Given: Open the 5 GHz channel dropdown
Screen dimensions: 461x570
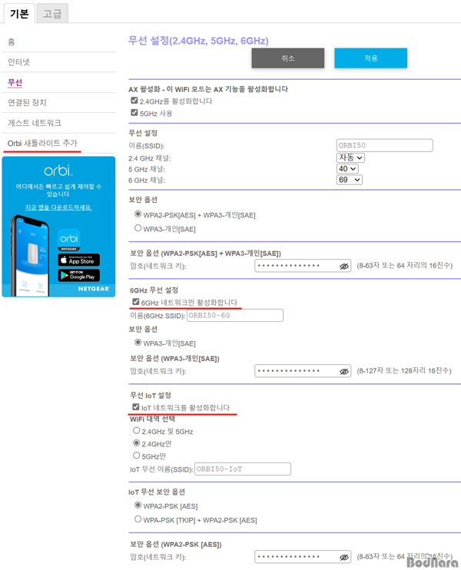Looking at the screenshot, I should [x=347, y=169].
